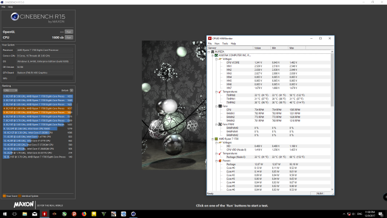
Task: Open Firefox from the taskbar
Action: pos(84,214)
